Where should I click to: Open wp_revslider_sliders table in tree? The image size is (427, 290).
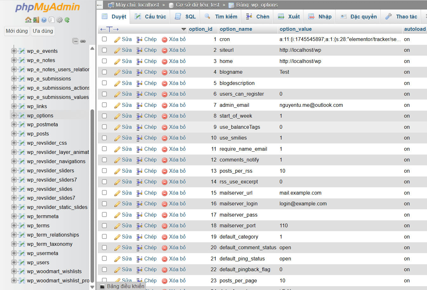point(51,170)
